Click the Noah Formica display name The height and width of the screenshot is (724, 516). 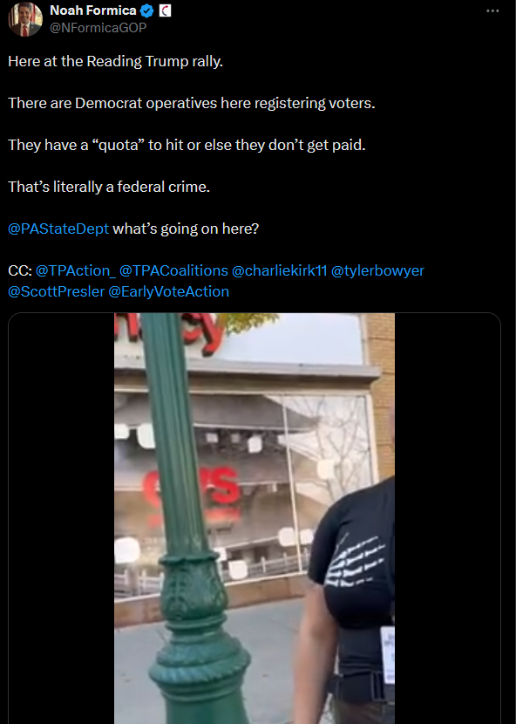click(92, 10)
